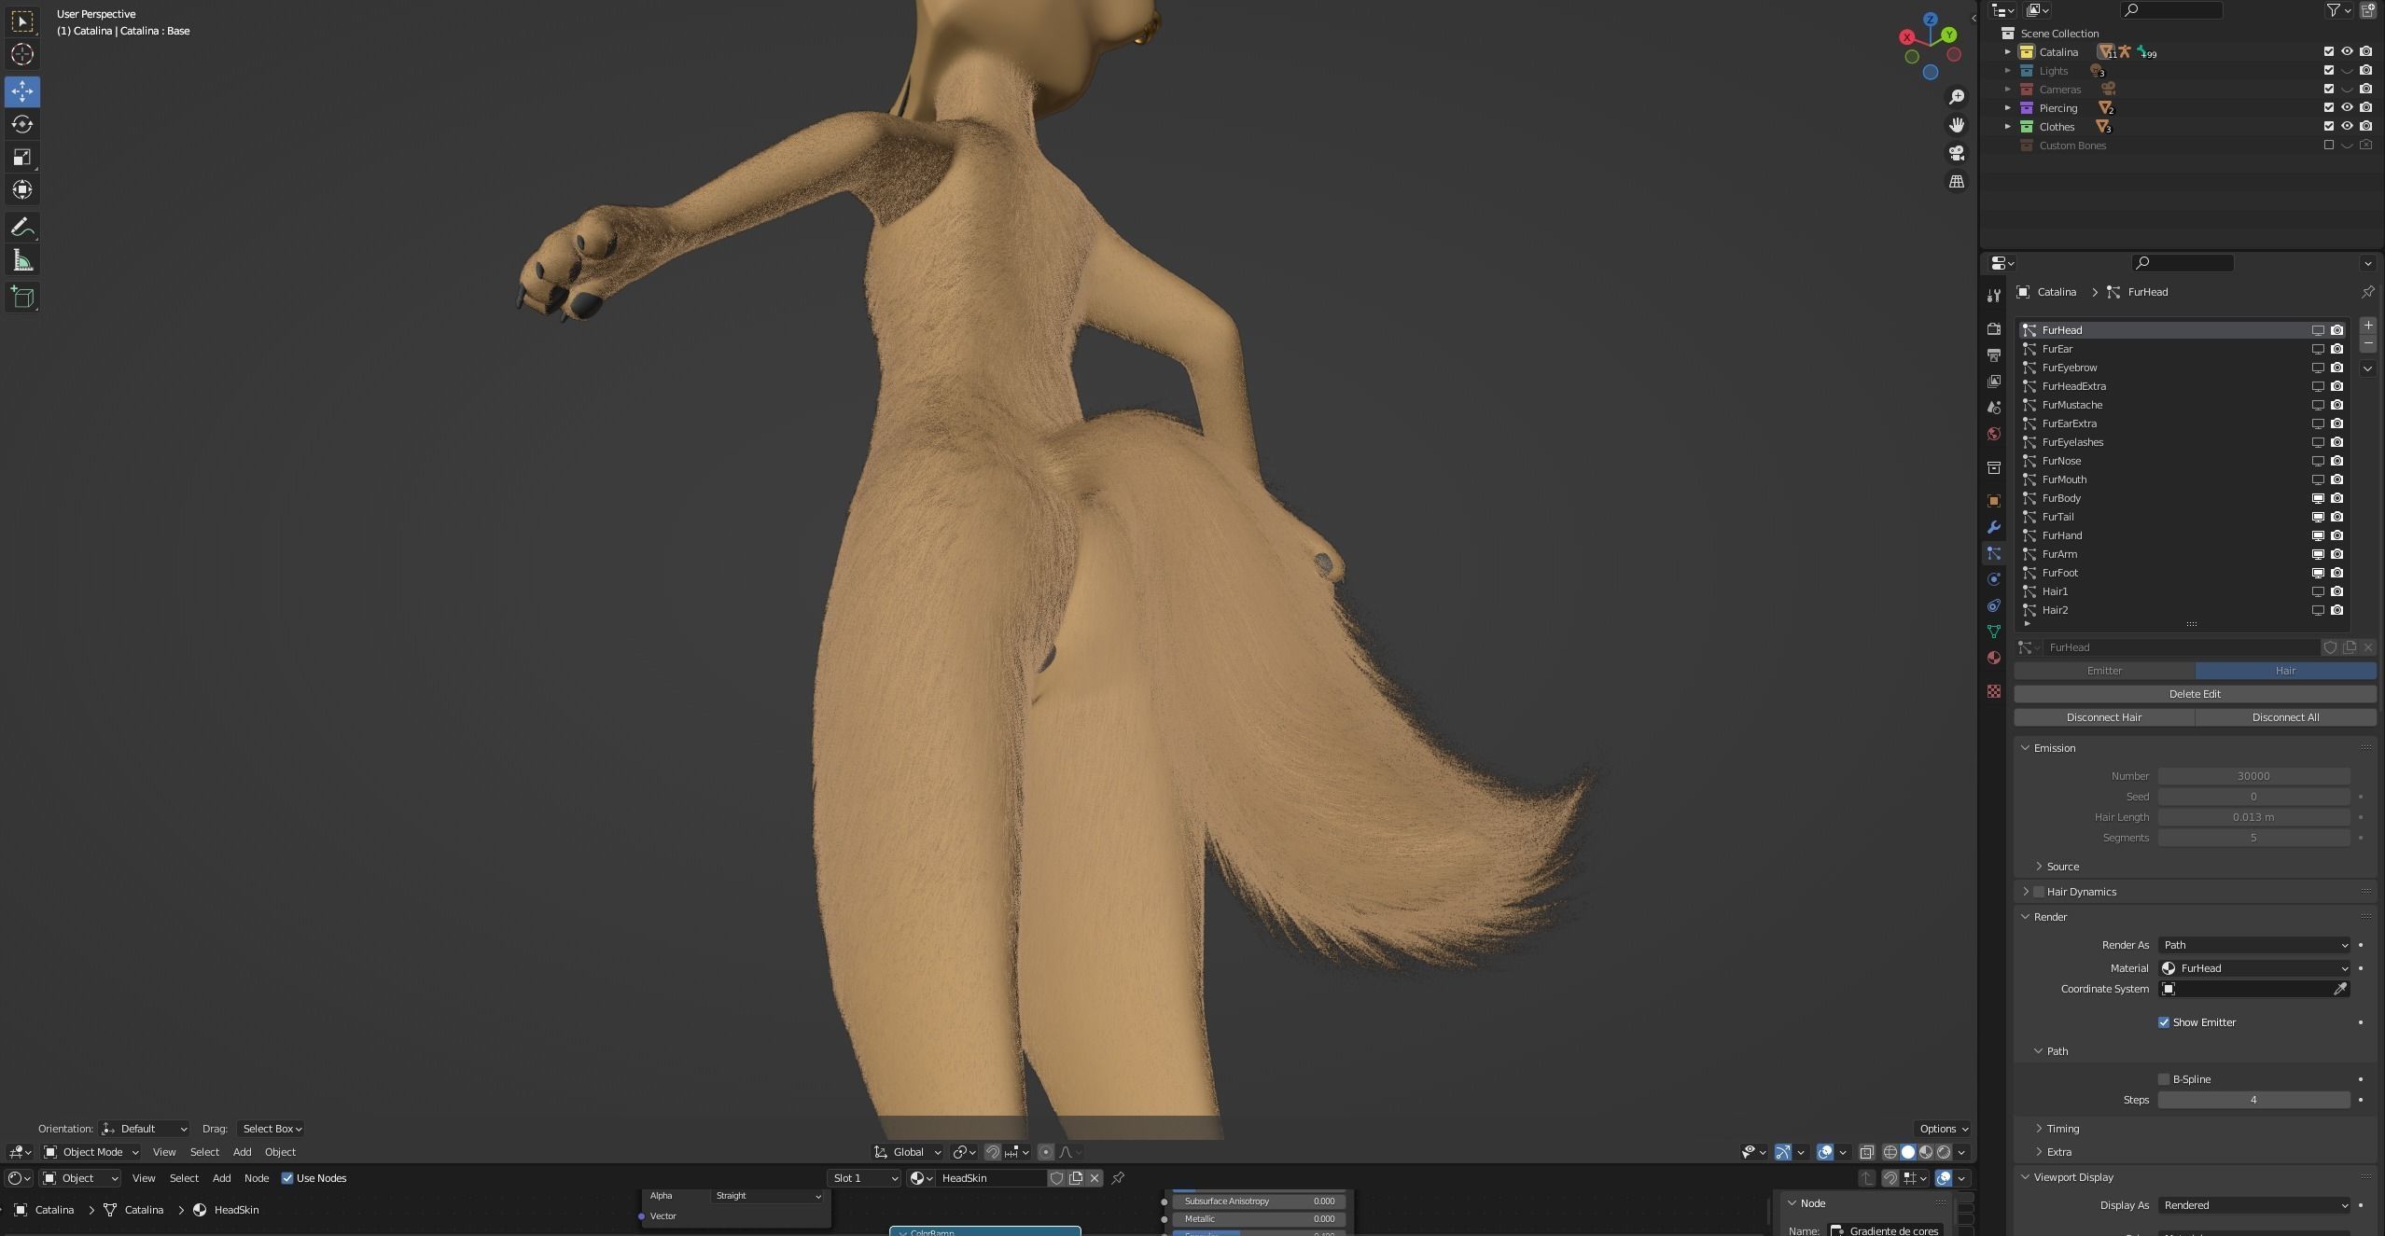Open the Object Data properties tab
The image size is (2385, 1236).
coord(1994,632)
